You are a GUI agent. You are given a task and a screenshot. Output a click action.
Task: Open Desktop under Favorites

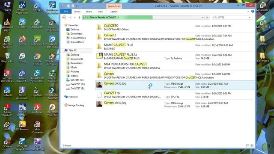click(x=74, y=30)
